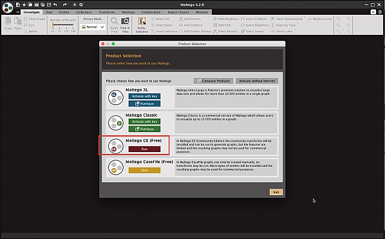Click Add Parents in ribbon
This screenshot has height=239, width=385.
[190, 19]
